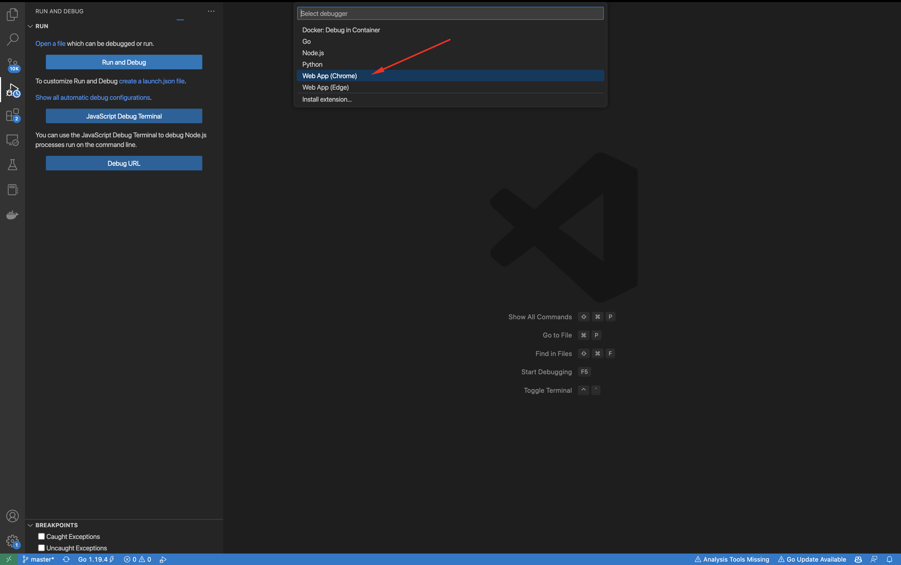Select Web App (Chrome) debugger
Image resolution: width=901 pixels, height=565 pixels.
[329, 76]
